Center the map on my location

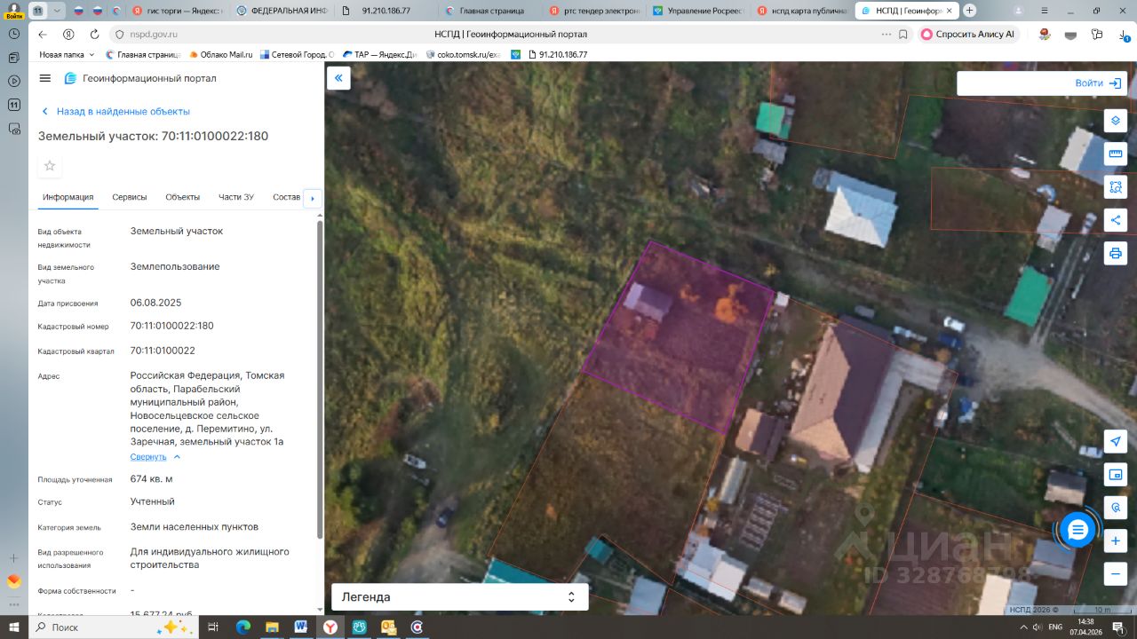pos(1116,442)
